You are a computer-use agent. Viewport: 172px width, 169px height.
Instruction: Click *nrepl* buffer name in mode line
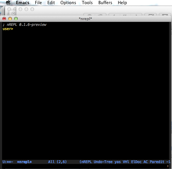click(24, 162)
